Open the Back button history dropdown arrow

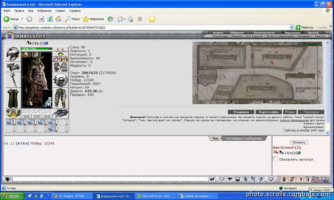pyautogui.click(x=22, y=19)
